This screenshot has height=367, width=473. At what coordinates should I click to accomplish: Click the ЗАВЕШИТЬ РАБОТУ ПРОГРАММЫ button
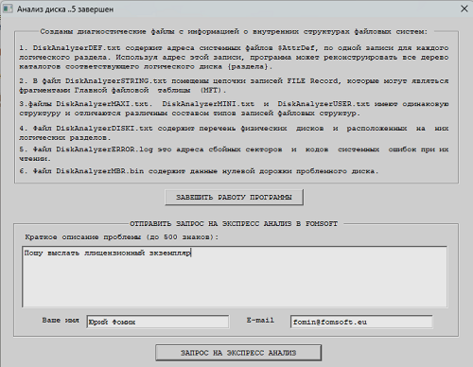coord(234,198)
